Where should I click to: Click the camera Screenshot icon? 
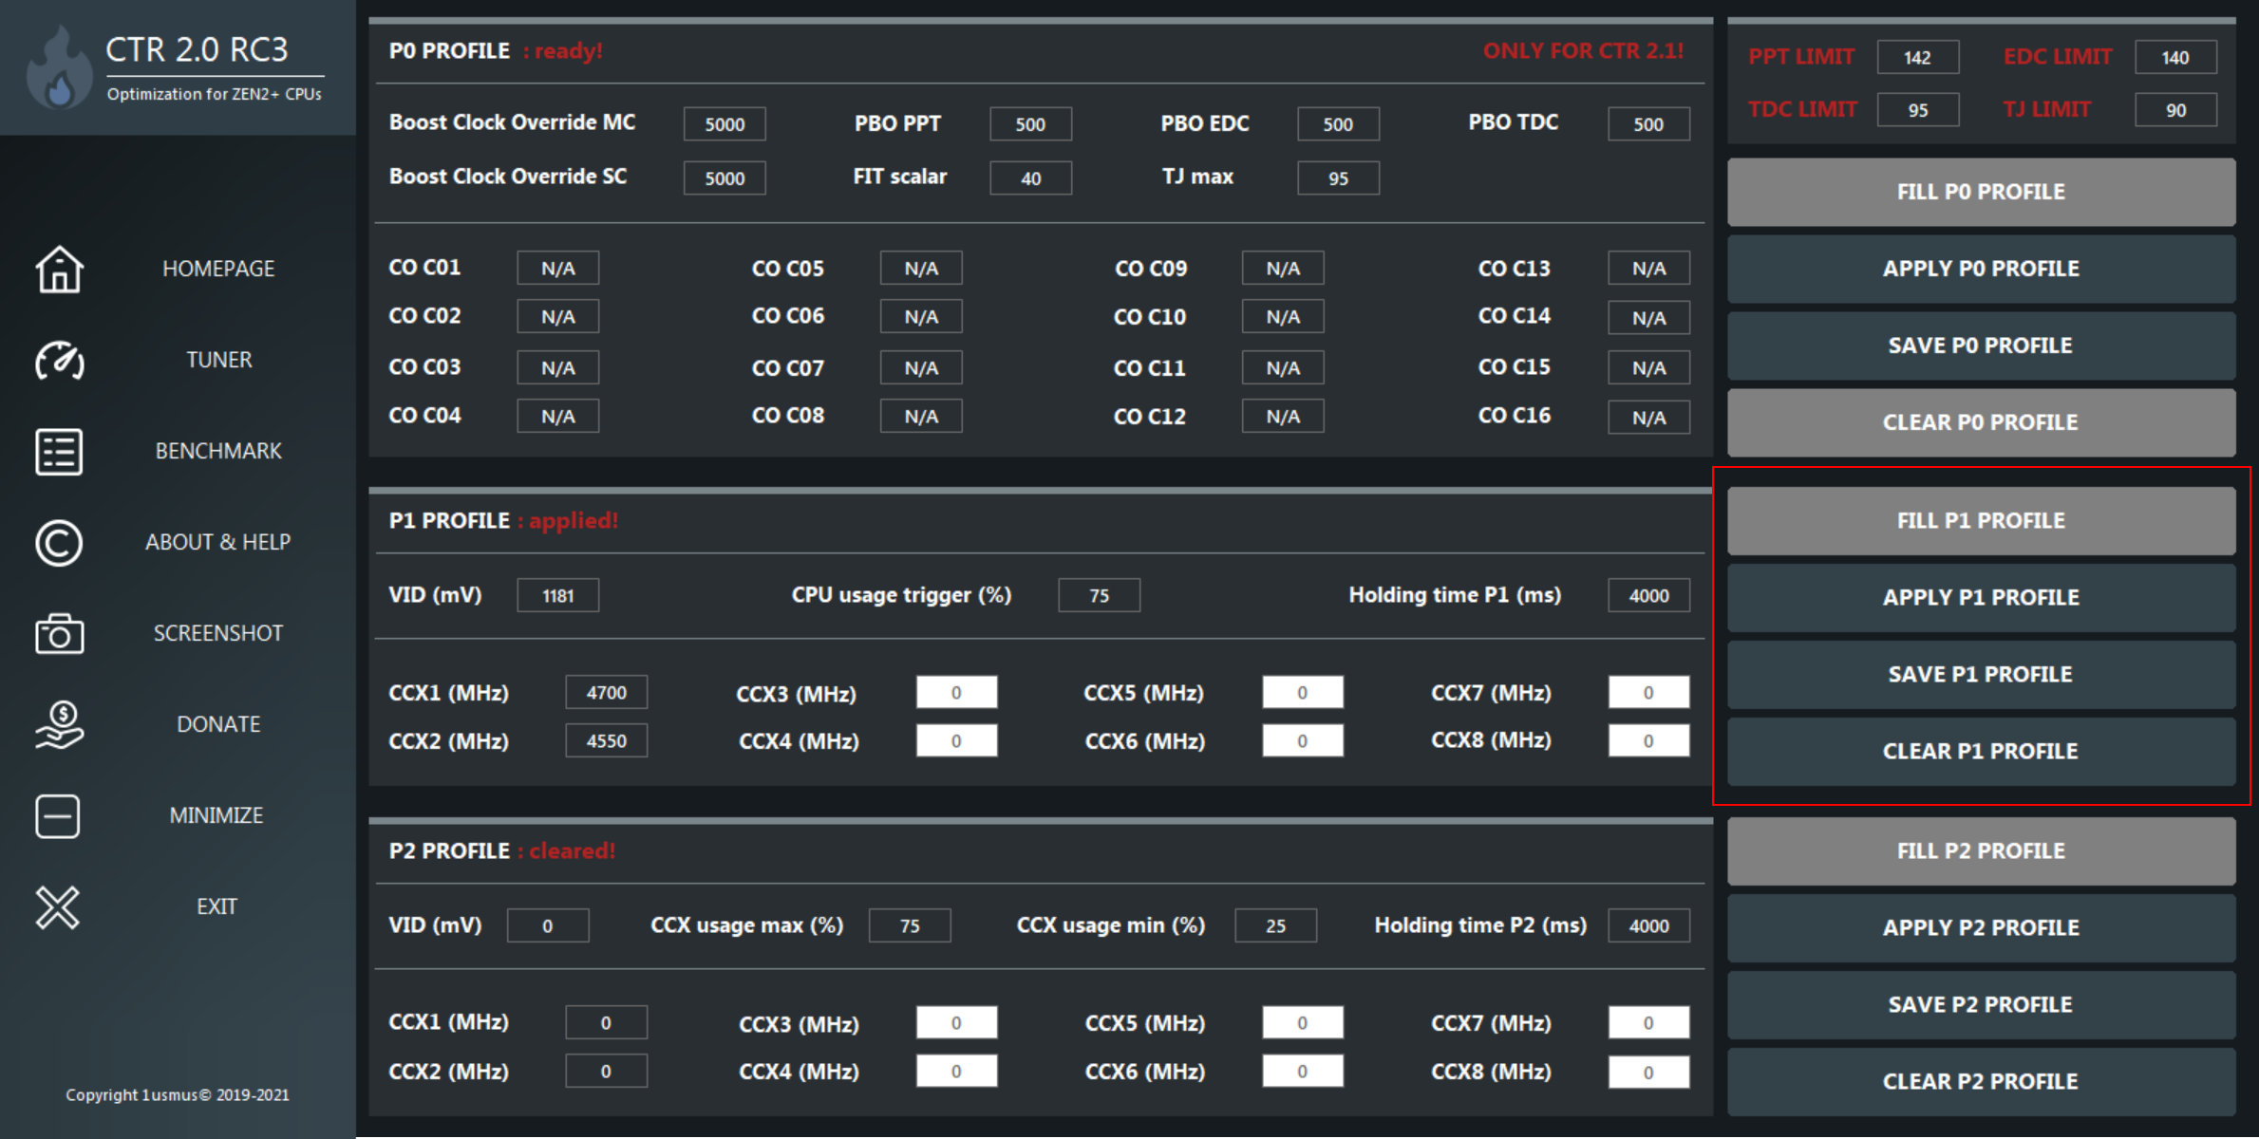tap(59, 634)
